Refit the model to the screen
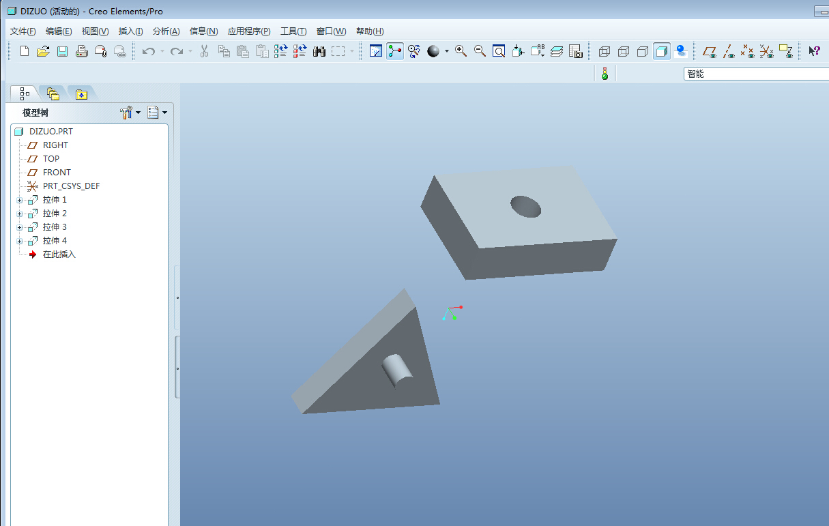 pyautogui.click(x=499, y=51)
